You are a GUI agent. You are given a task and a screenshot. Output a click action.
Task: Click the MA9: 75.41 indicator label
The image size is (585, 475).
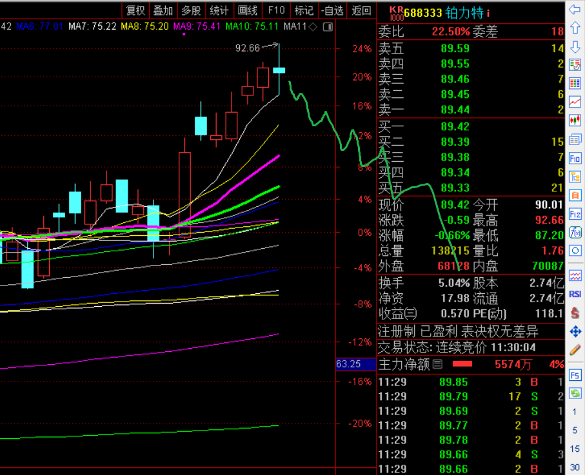(197, 26)
